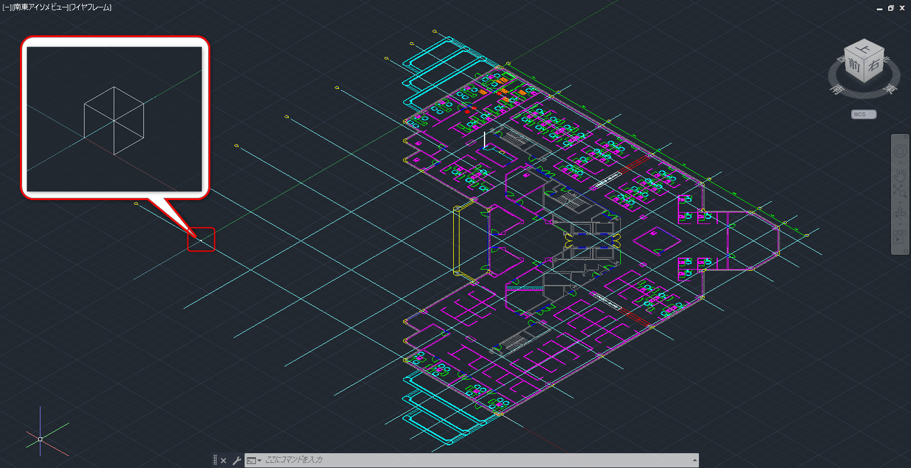Expand command line history arrow
The image size is (911, 468).
[x=694, y=460]
